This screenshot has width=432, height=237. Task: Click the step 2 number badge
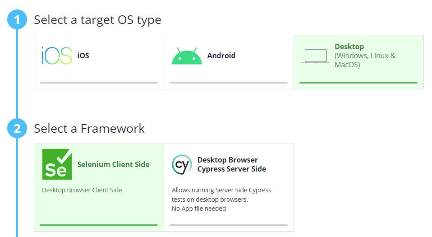[x=17, y=128]
